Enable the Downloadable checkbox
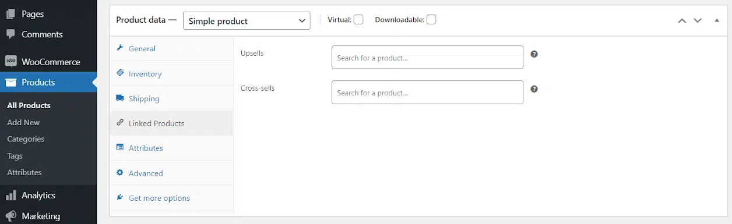Viewport: 732px width, 224px height. pyautogui.click(x=431, y=20)
